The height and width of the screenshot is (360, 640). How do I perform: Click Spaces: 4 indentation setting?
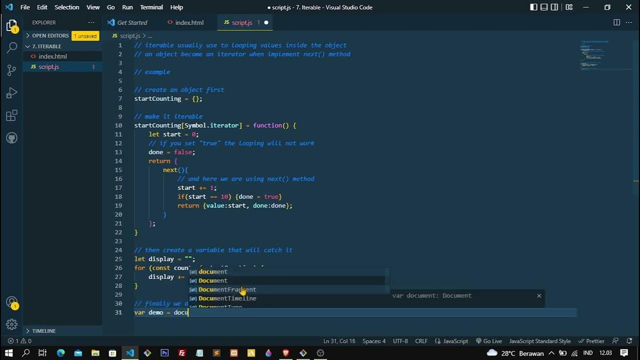pos(374,341)
